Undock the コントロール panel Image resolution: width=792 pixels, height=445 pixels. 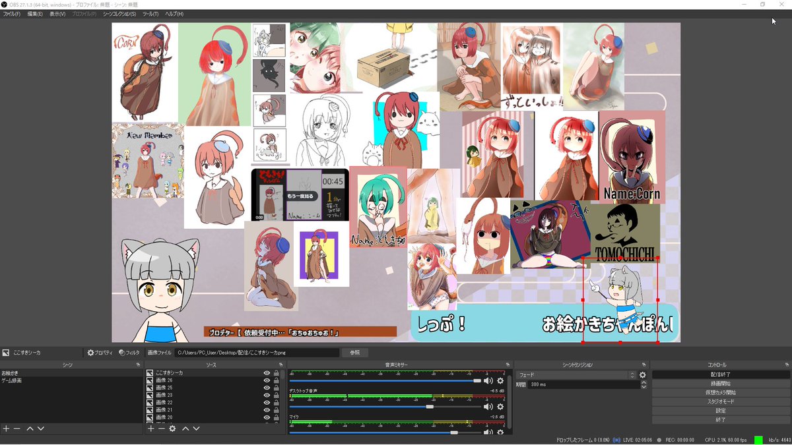787,365
